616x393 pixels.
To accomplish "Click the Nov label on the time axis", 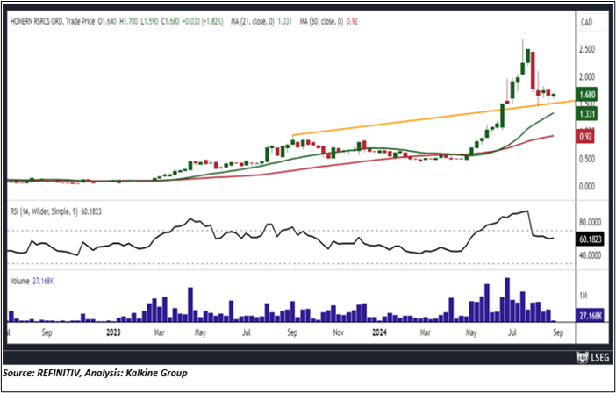I will pos(338,332).
